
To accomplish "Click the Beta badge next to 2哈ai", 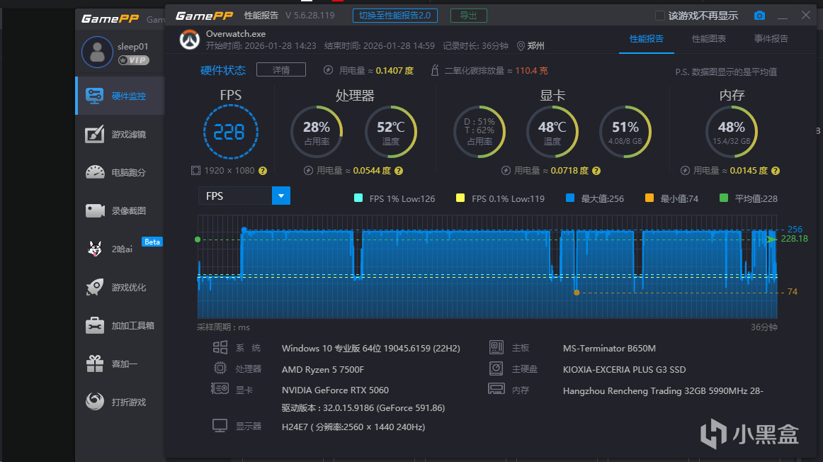I will (x=152, y=242).
